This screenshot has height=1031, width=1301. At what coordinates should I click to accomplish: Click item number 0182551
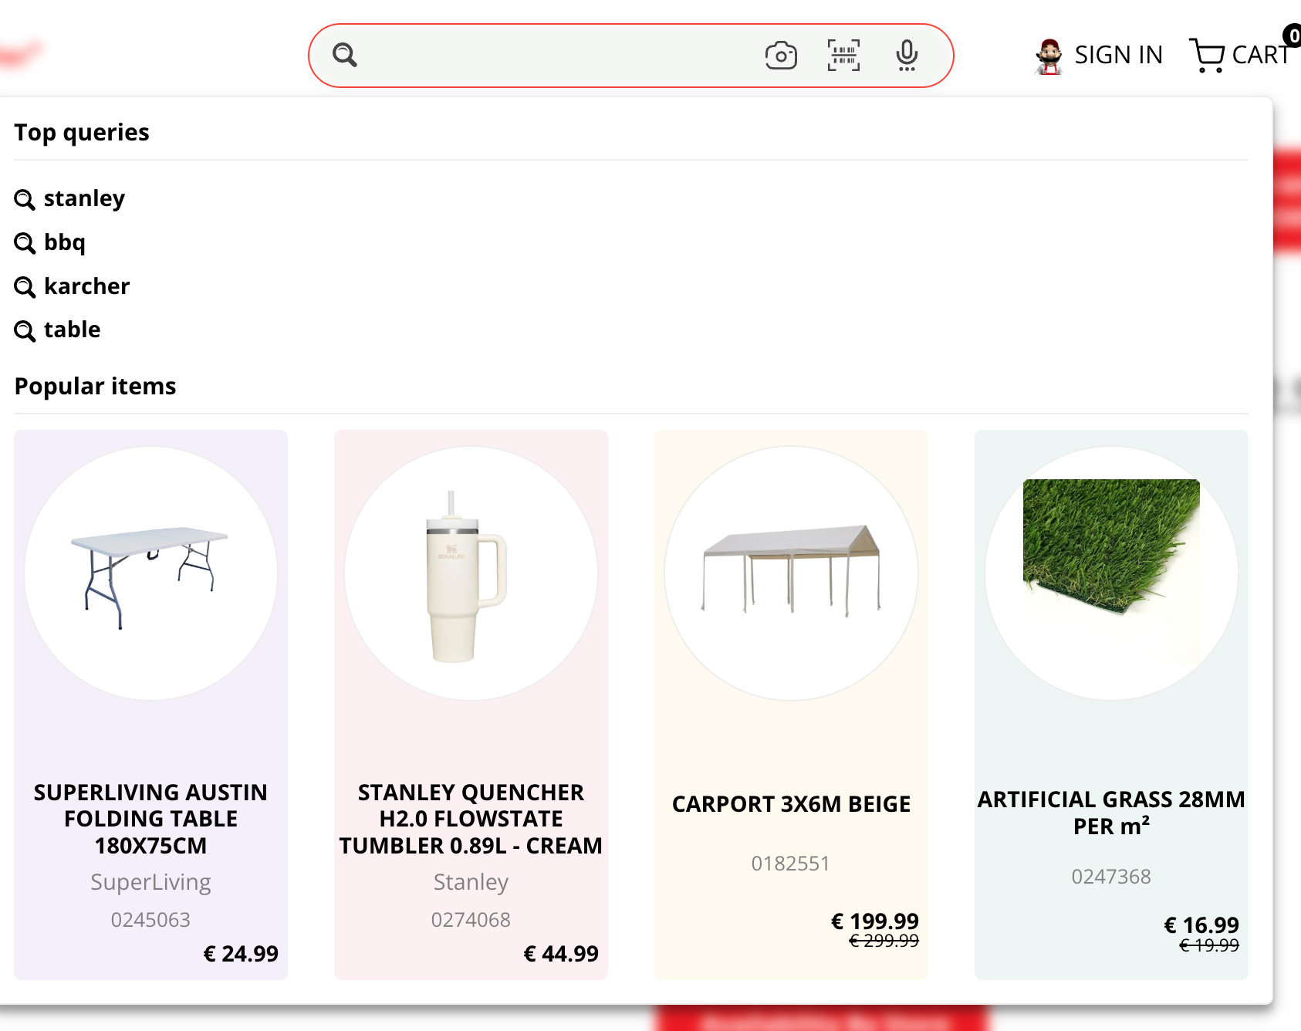click(791, 864)
